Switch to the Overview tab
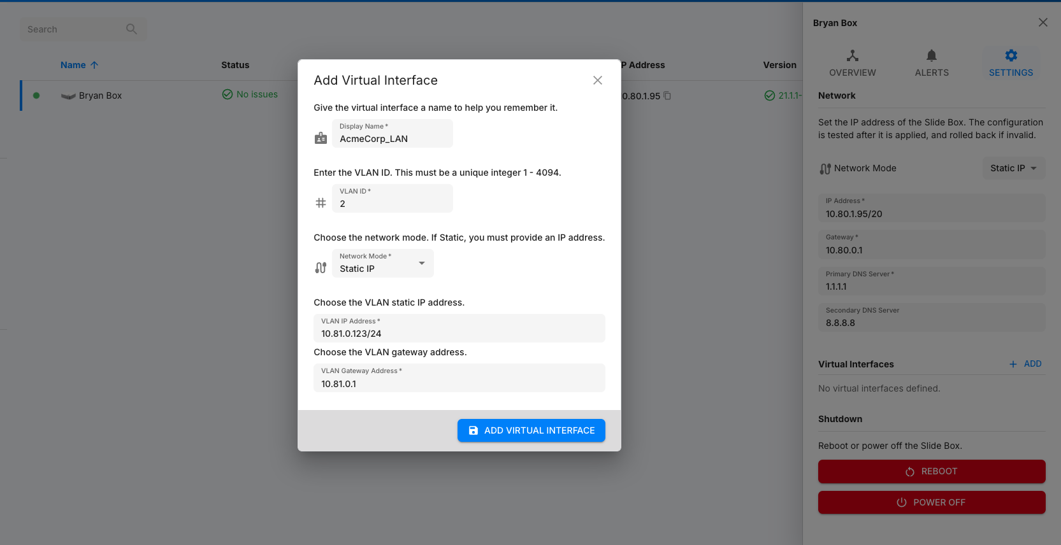 [x=852, y=63]
